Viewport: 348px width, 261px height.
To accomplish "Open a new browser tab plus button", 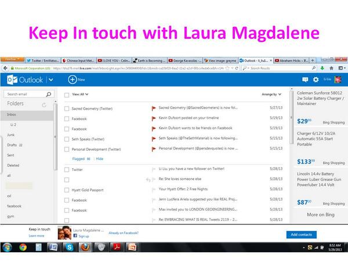I will point(313,60).
